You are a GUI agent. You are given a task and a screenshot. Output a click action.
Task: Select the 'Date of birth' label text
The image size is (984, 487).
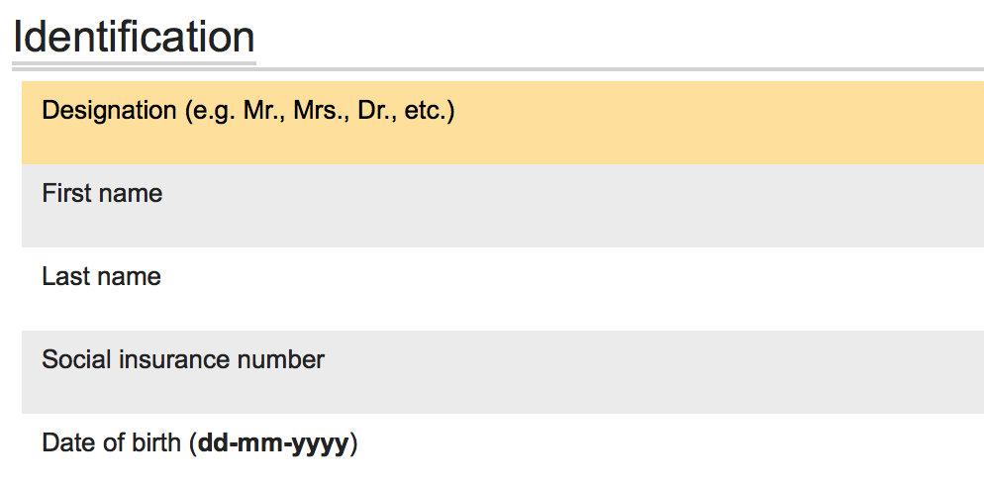tap(112, 442)
